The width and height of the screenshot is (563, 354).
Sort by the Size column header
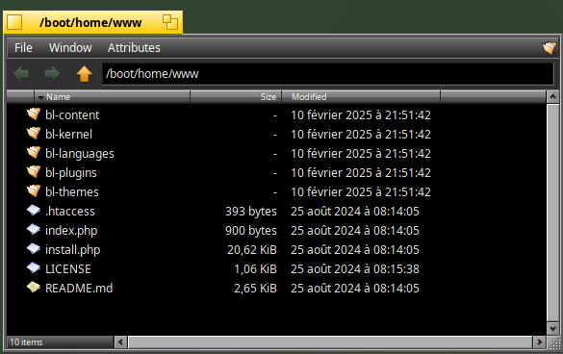coord(236,97)
